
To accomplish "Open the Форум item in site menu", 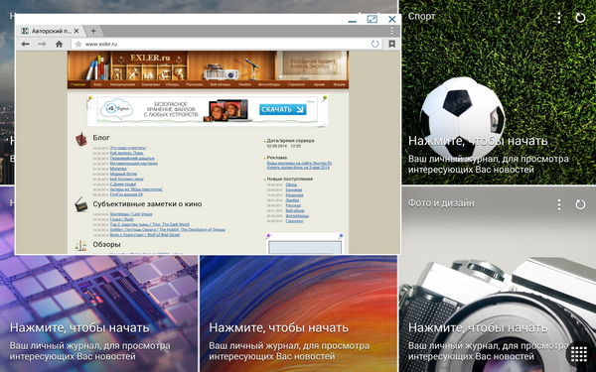I will point(339,84).
